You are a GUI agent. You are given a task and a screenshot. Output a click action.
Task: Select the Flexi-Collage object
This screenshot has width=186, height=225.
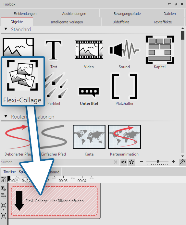click(23, 81)
